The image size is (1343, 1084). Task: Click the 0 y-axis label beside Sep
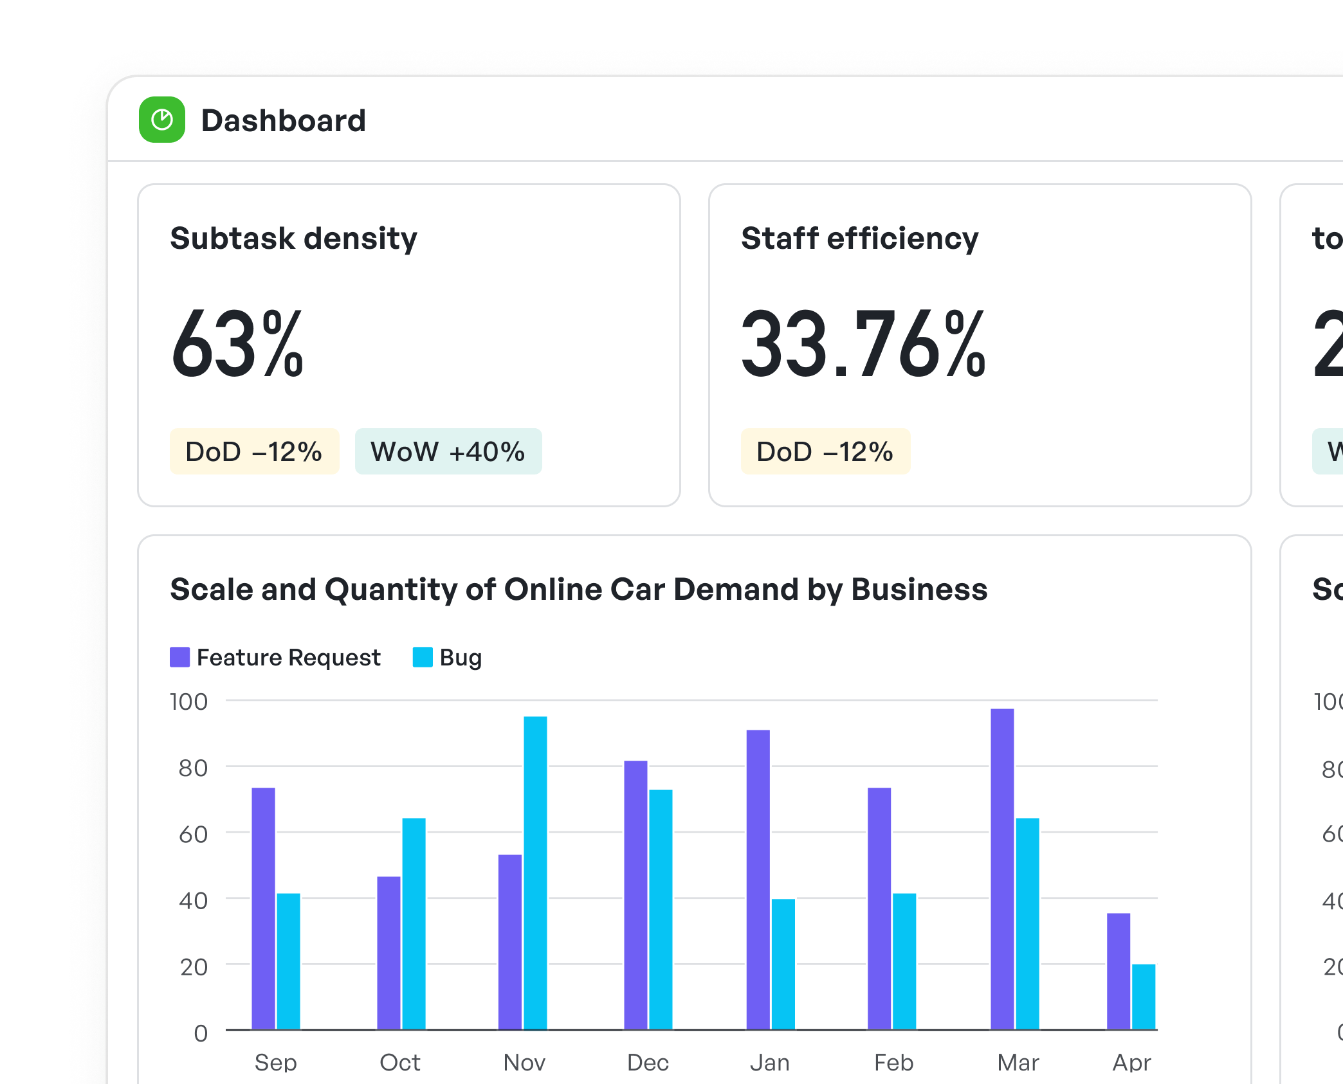click(x=201, y=1033)
